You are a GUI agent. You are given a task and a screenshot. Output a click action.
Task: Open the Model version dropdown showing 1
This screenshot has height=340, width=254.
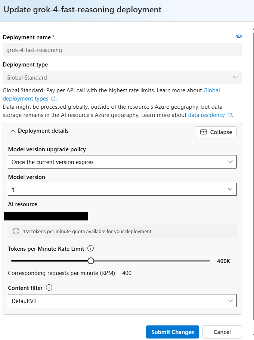[x=122, y=189]
